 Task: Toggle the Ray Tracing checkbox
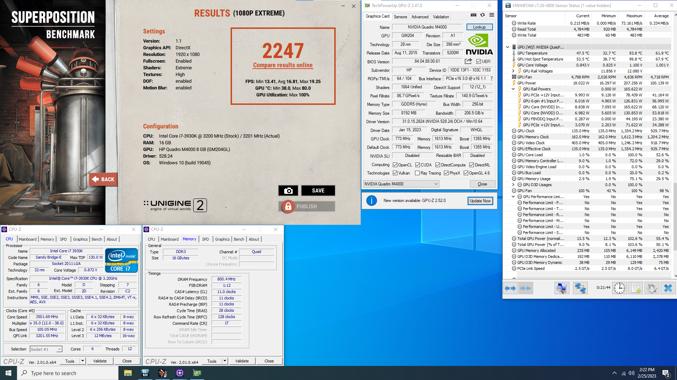(x=417, y=173)
